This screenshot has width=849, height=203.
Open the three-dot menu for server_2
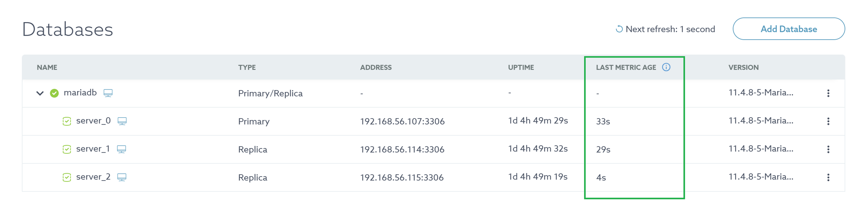click(828, 178)
